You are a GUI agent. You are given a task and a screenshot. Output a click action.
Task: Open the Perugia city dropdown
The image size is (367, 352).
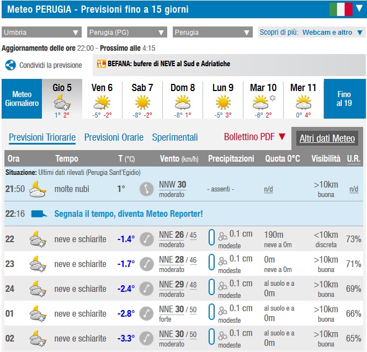[212, 32]
